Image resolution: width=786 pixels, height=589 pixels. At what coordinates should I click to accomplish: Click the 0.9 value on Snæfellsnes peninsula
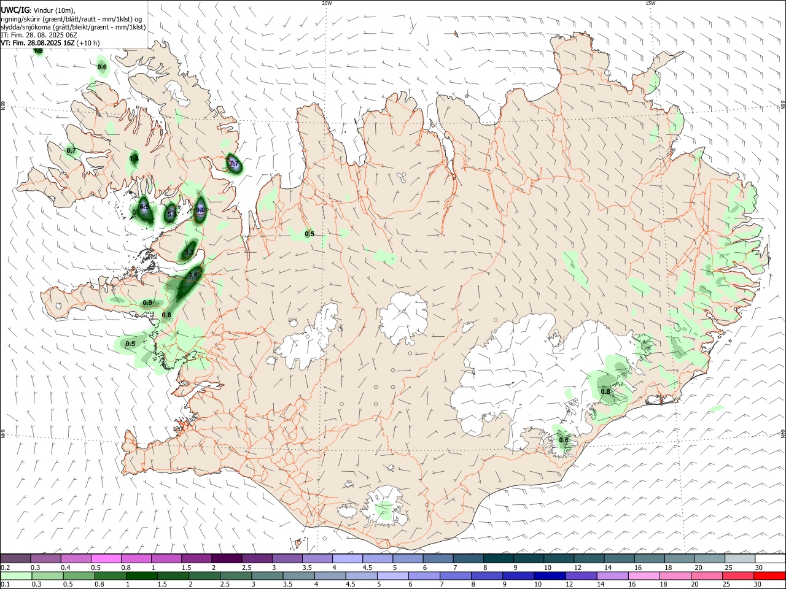coord(147,302)
